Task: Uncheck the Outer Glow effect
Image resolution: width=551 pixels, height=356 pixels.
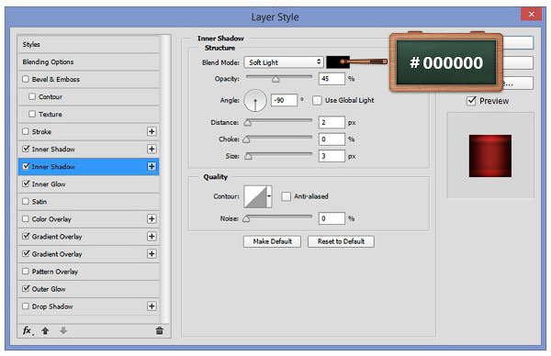Action: [x=26, y=289]
